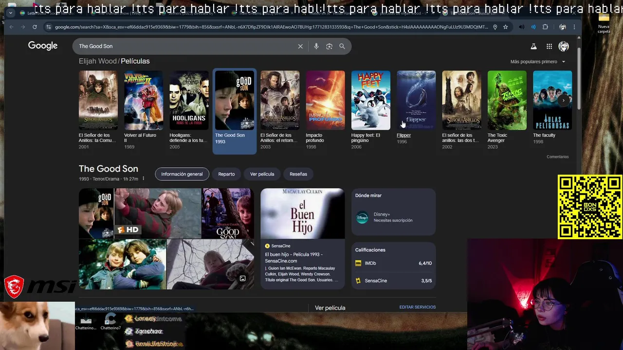Select Volver al Futuro II poster
The image size is (623, 350).
[144, 101]
